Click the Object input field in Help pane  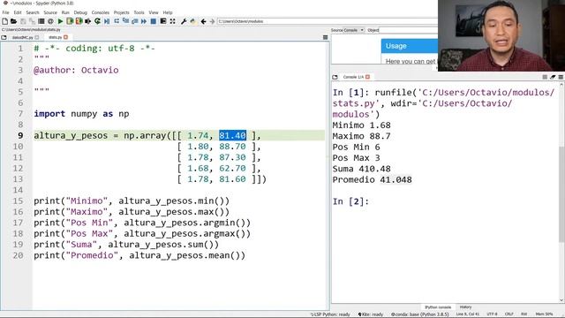tap(409, 30)
